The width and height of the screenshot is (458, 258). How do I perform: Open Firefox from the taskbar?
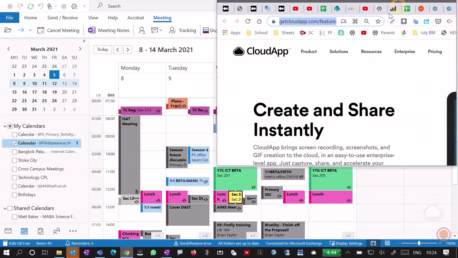[x=194, y=253]
